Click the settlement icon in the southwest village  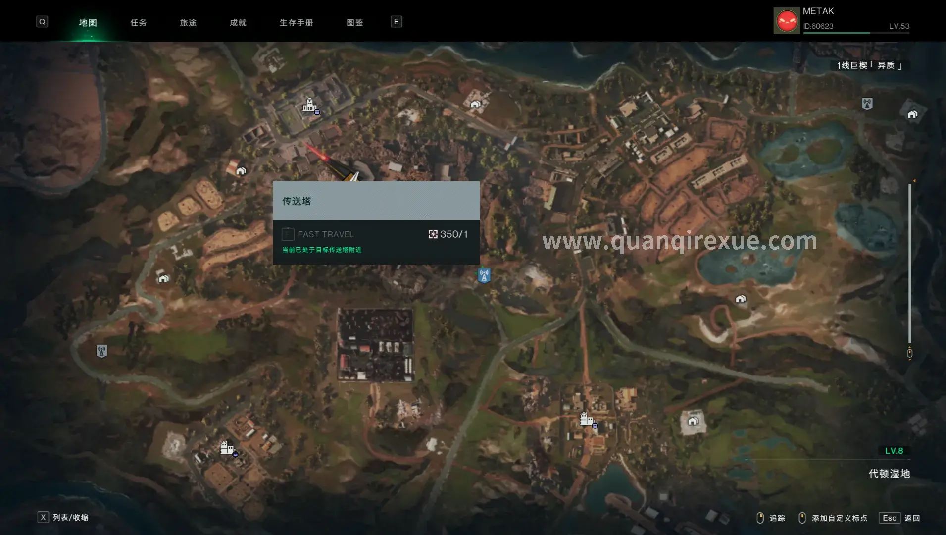227,448
